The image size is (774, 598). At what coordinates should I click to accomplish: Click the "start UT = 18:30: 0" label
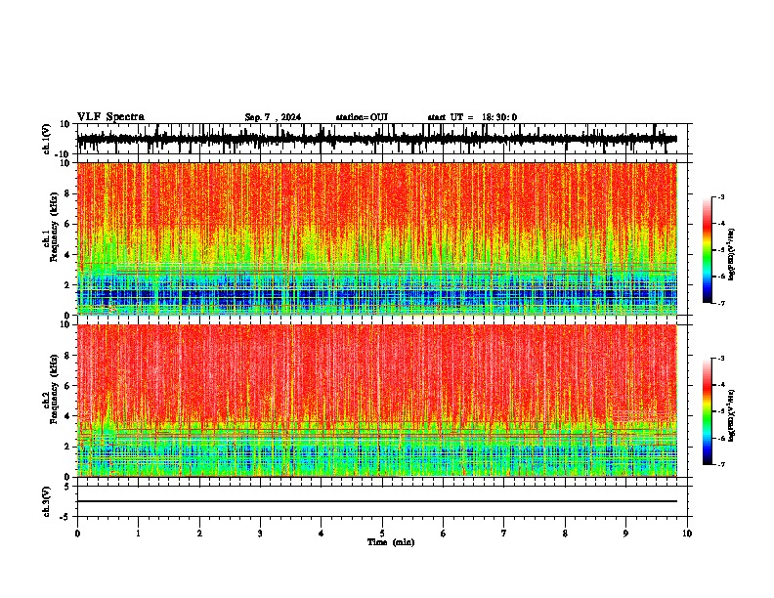coord(472,117)
